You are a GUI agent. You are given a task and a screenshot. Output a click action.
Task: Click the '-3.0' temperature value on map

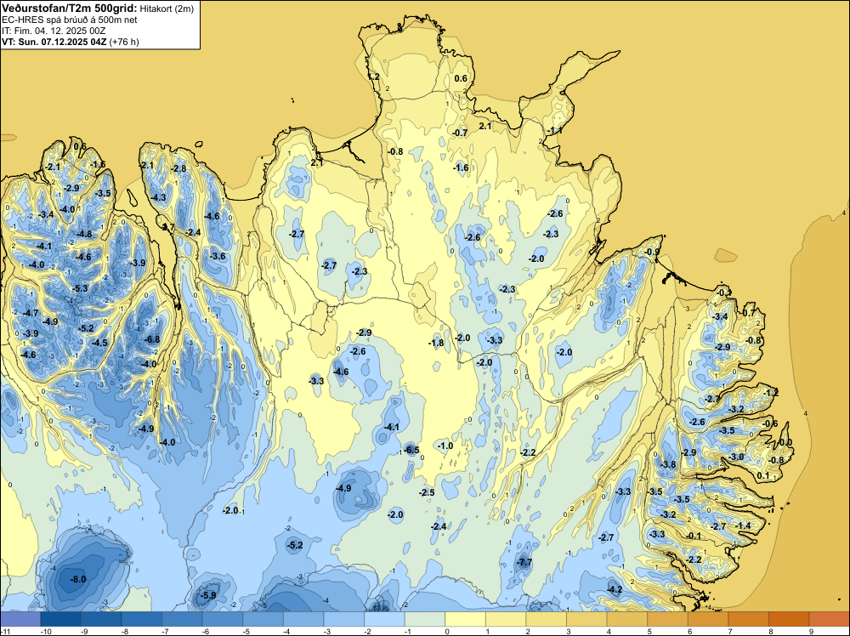tap(737, 457)
